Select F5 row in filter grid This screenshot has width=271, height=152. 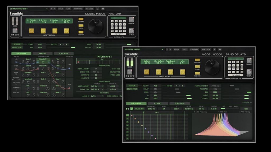[127, 129]
